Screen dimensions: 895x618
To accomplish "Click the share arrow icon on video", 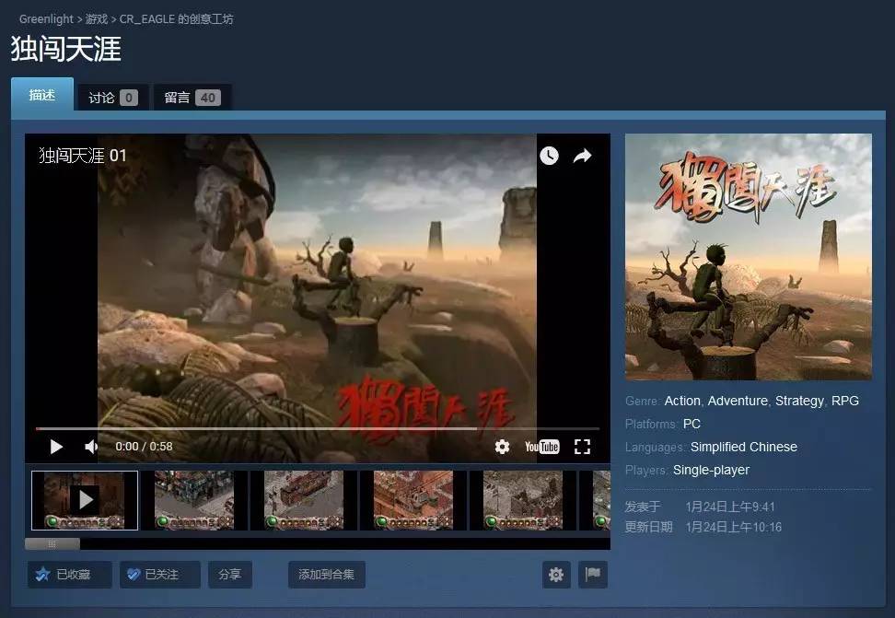I will click(582, 156).
